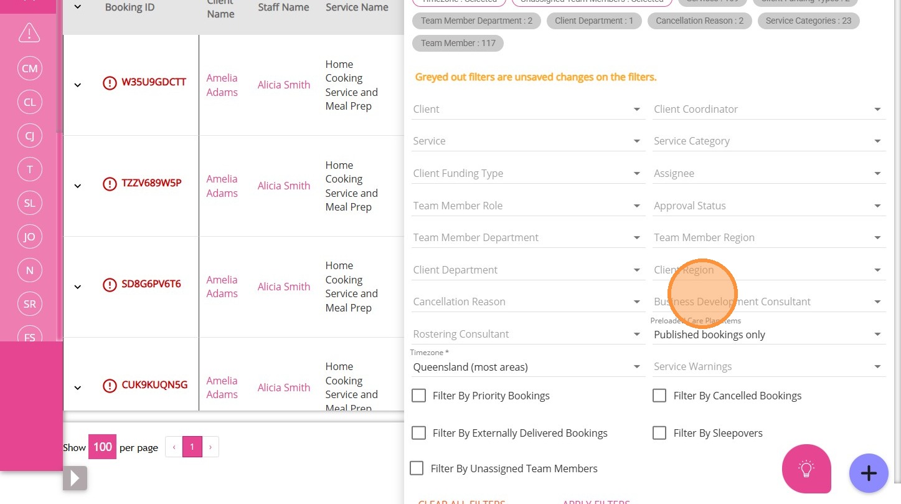Click the Team Member : 117 filter chip
901x504 pixels.
tap(458, 43)
